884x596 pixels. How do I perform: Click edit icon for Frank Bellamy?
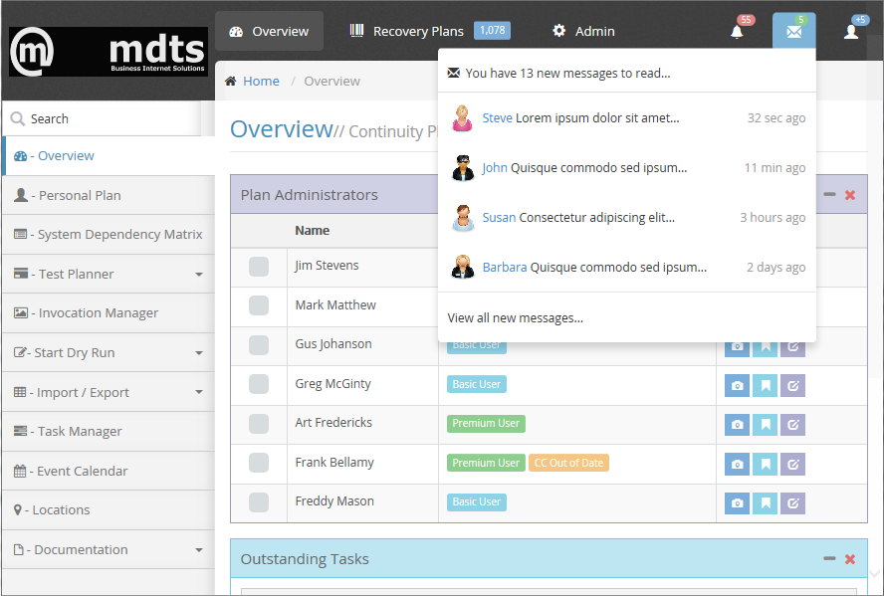tap(792, 465)
